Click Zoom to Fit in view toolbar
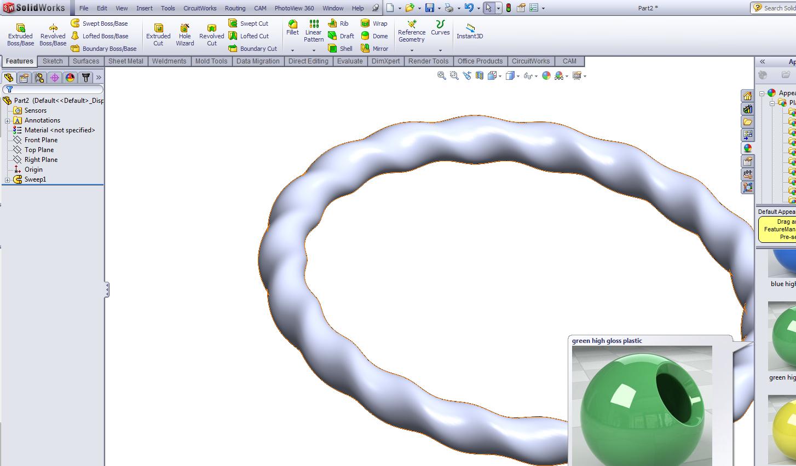This screenshot has height=466, width=796. 442,76
